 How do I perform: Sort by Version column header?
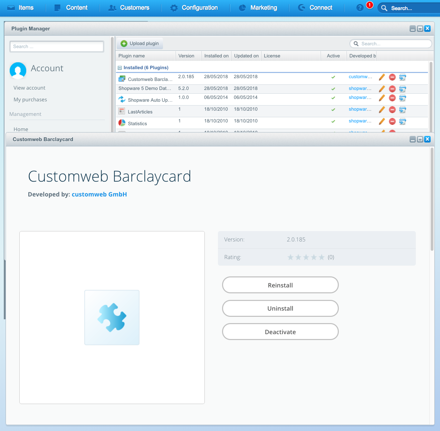pos(188,56)
